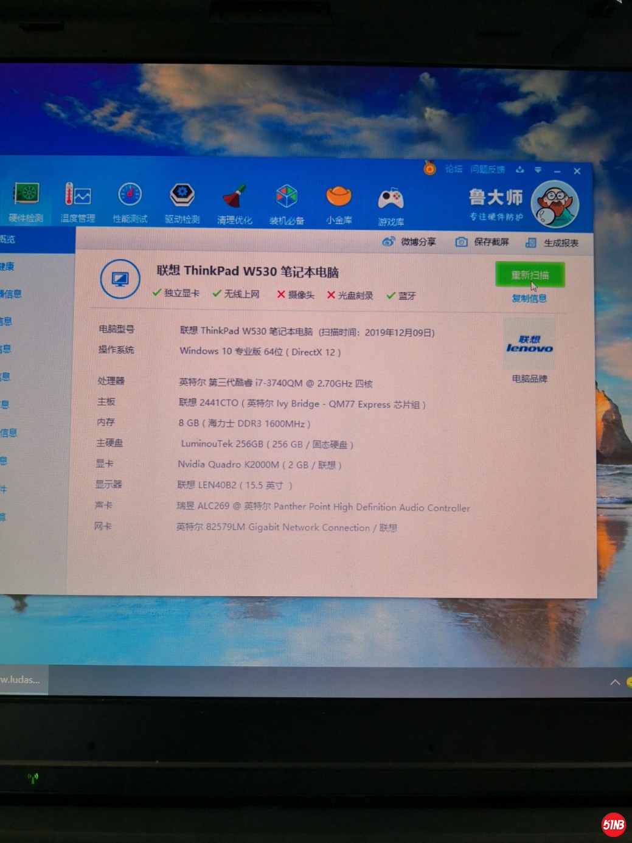Click the medal icon in title bar
The width and height of the screenshot is (632, 843).
429,168
